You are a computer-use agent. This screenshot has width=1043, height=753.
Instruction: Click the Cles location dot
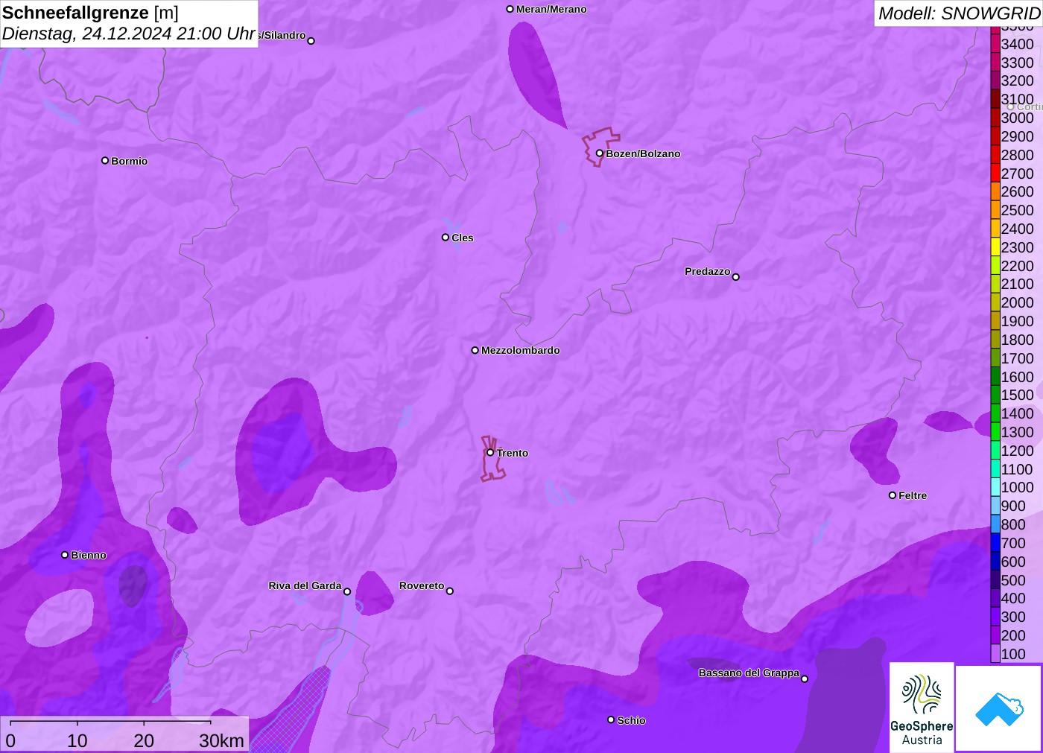[446, 238]
